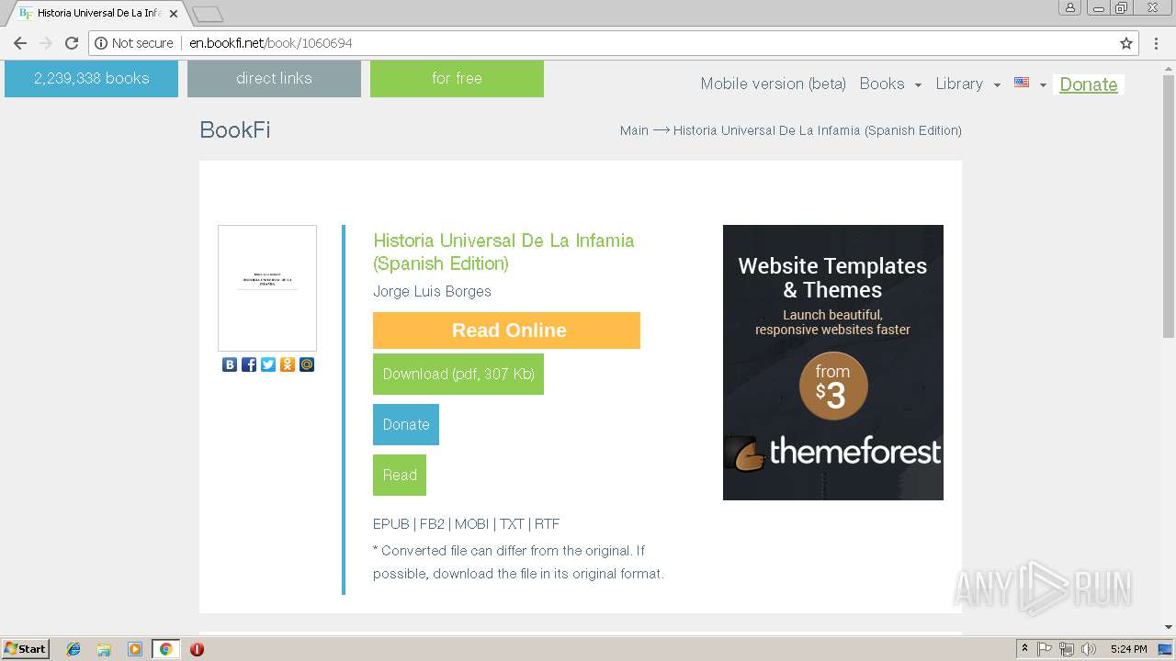Viewport: 1176px width, 661px height.
Task: Convert book to EPUB format
Action: [x=390, y=524]
